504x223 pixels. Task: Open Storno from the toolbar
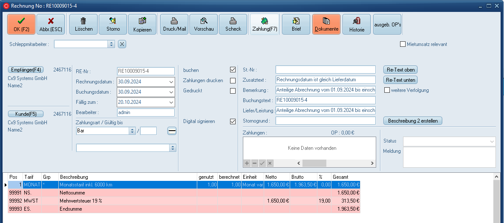[x=113, y=24]
